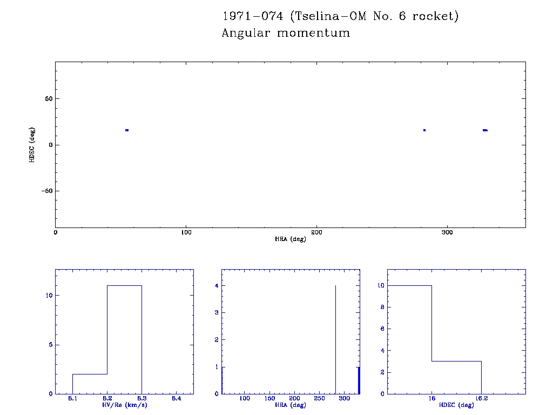This screenshot has height=415, width=553.
Task: Click the scatter point near HRA 55 degrees
Action: click(127, 130)
